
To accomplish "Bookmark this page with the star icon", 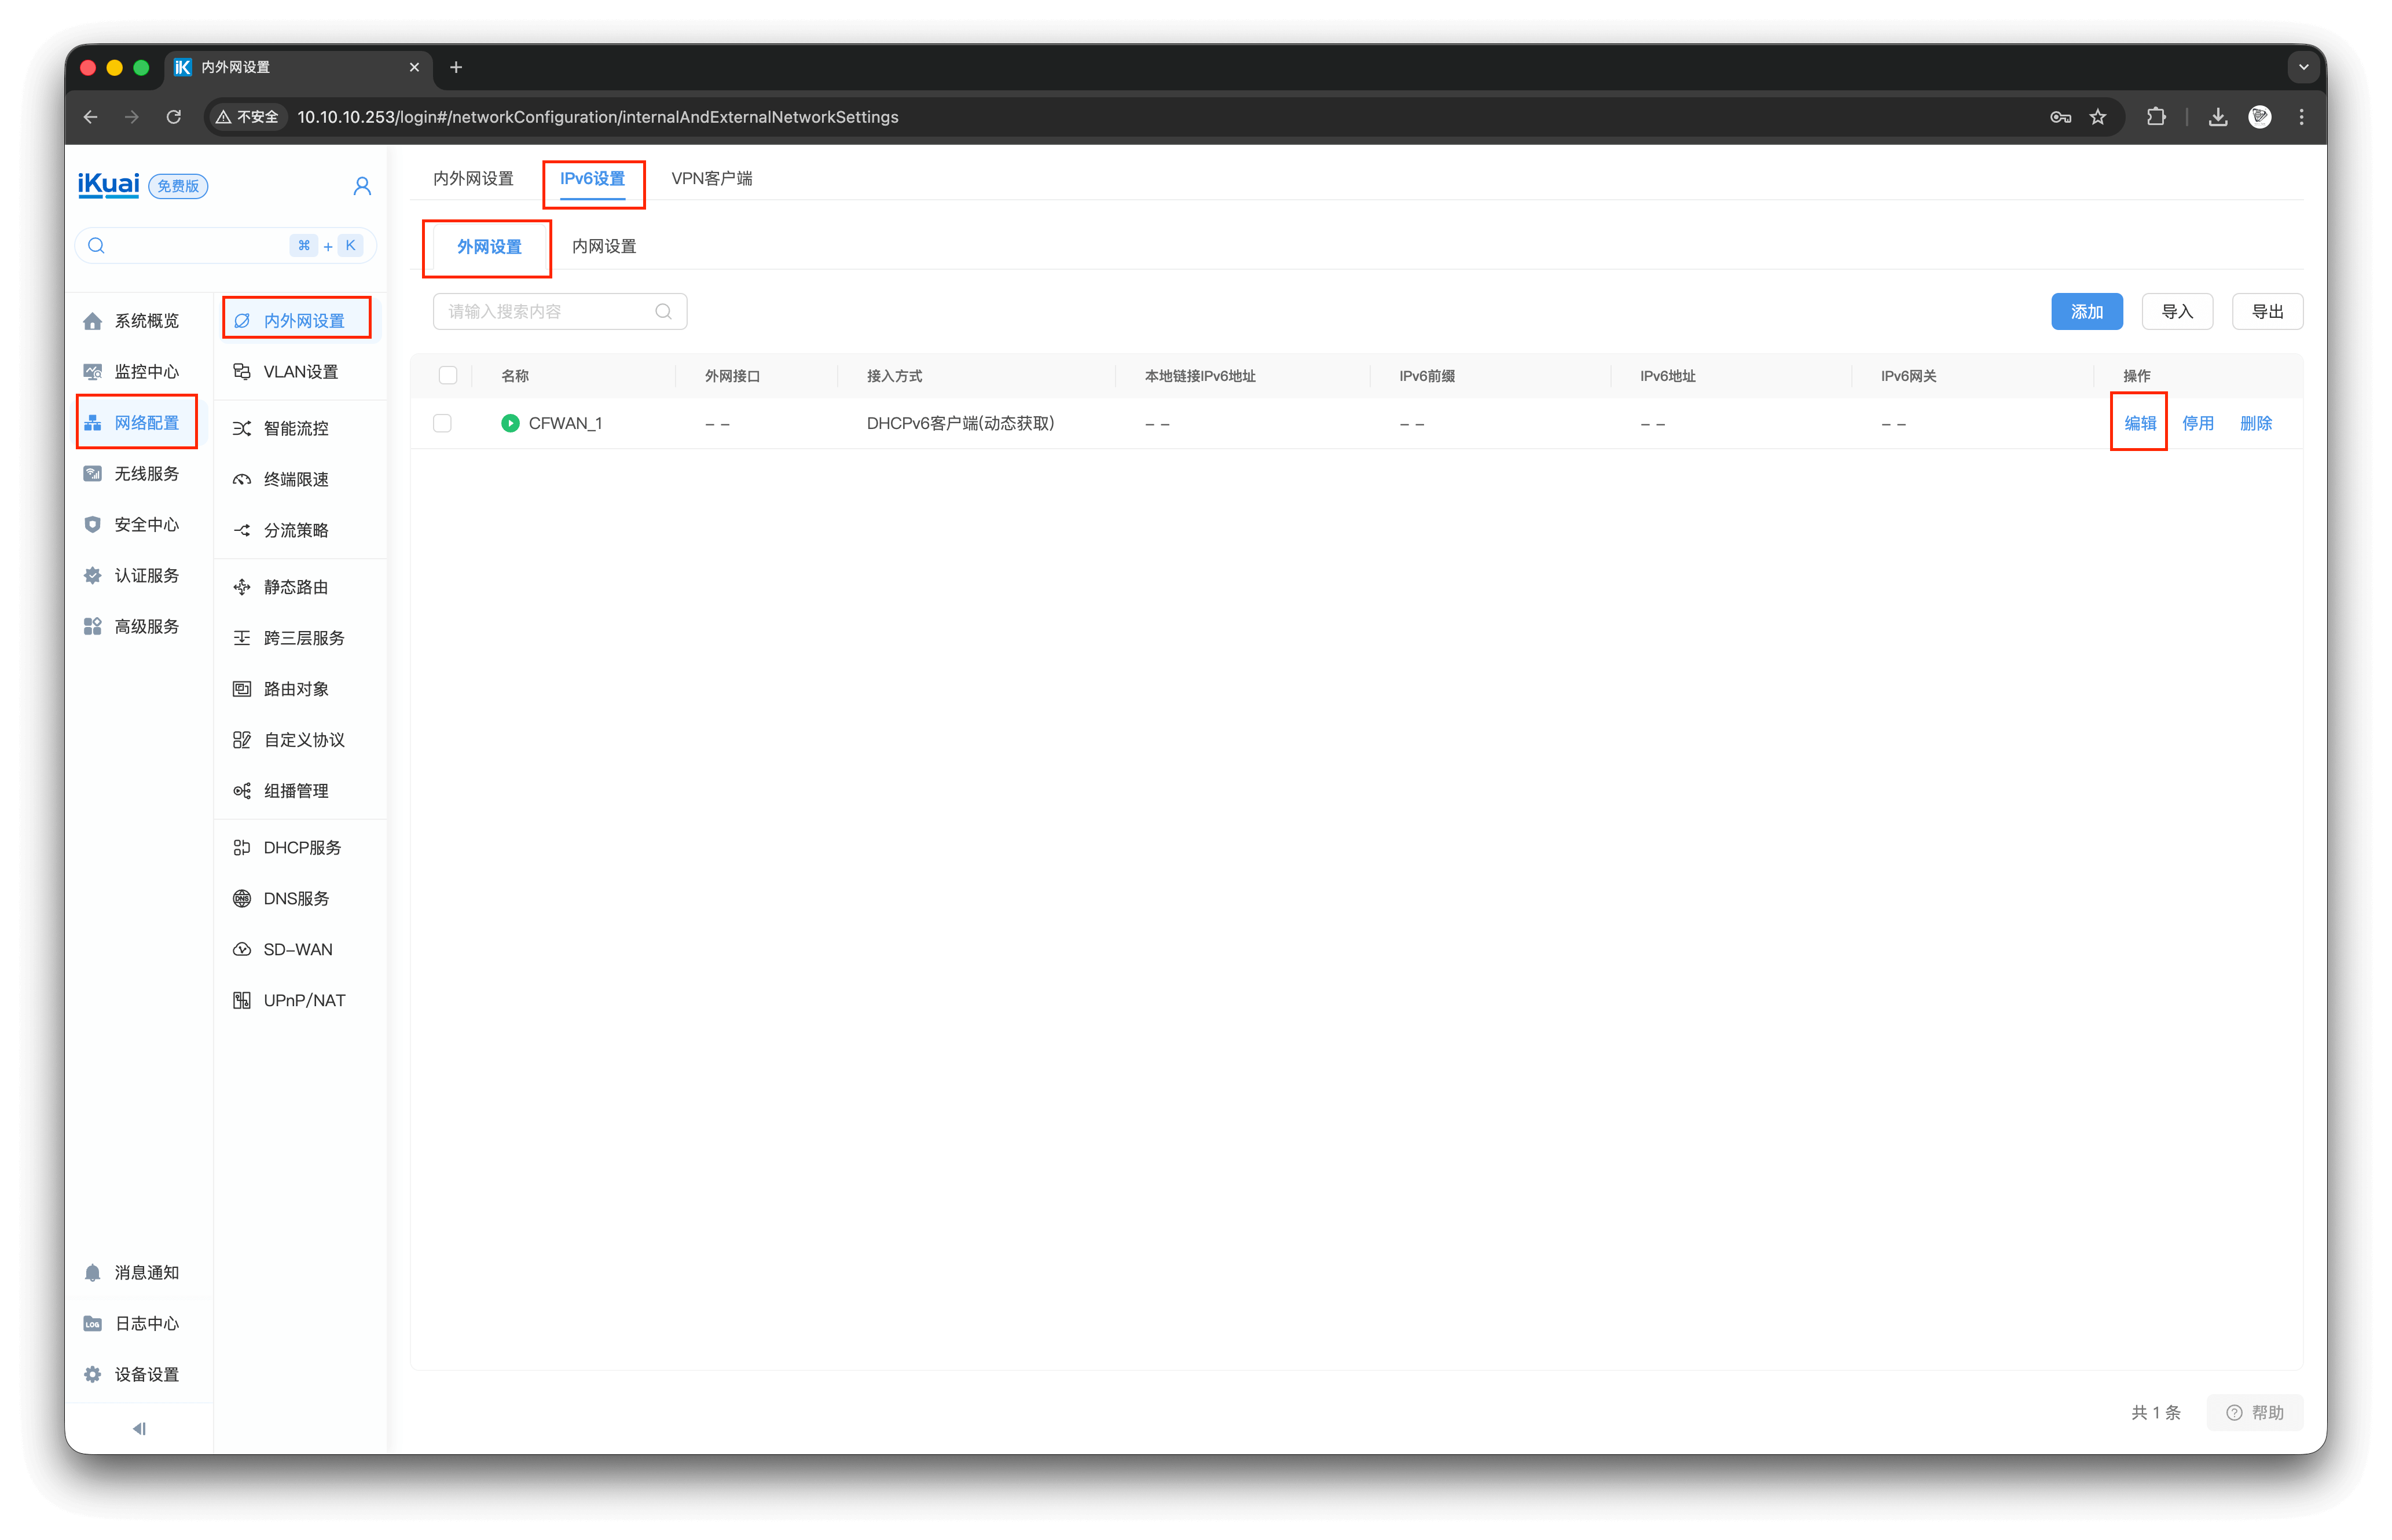I will (2098, 117).
